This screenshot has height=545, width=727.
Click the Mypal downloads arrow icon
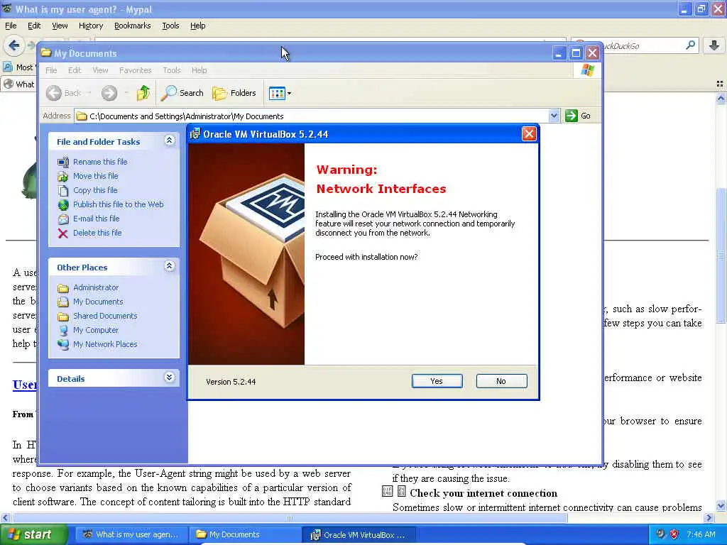pos(714,45)
